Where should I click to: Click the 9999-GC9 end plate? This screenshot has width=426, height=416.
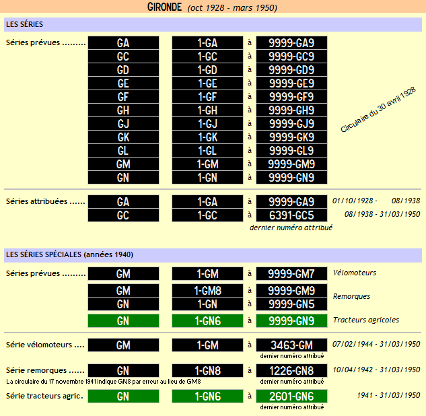coord(291,57)
